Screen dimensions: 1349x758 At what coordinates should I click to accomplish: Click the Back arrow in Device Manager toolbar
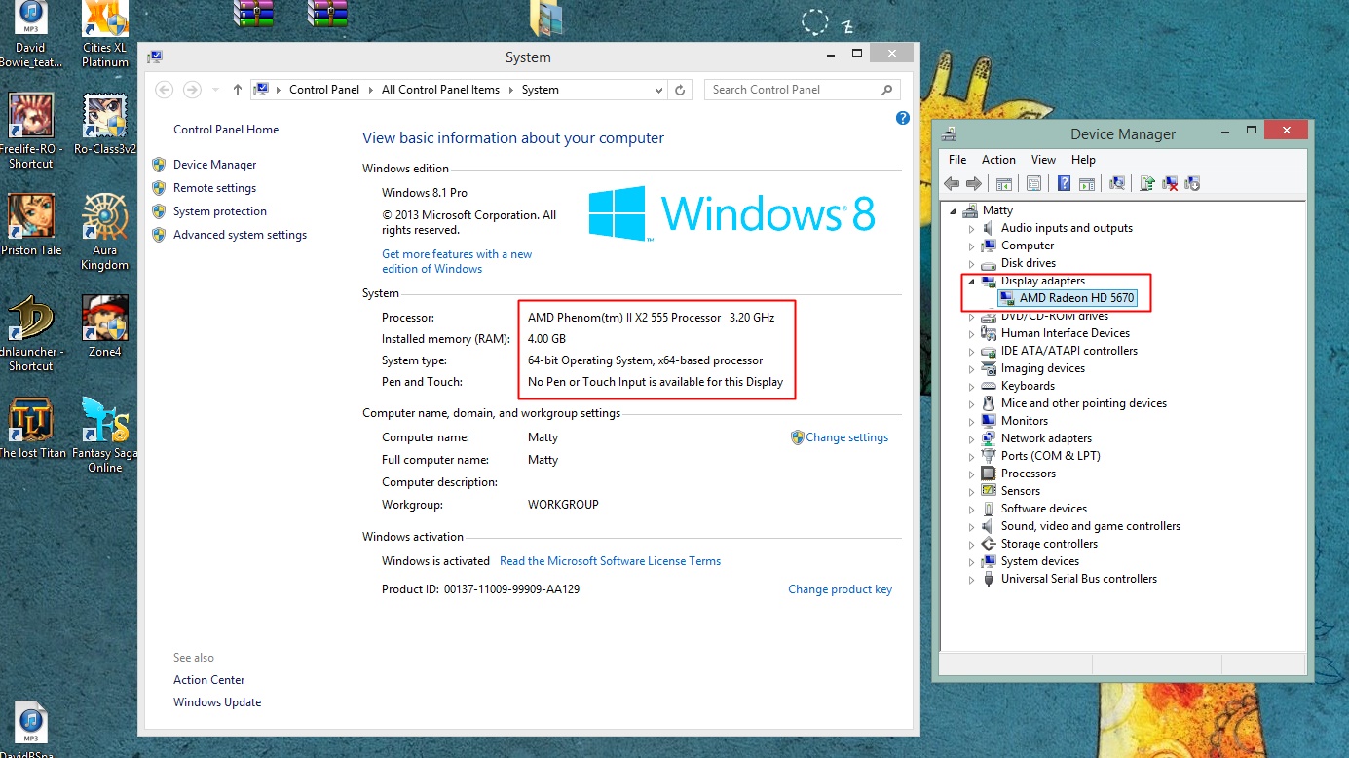tap(952, 183)
